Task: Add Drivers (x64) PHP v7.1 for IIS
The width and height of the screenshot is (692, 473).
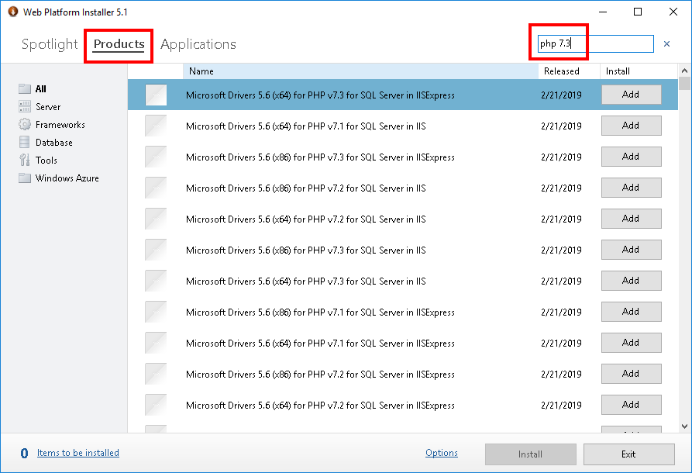Action: click(x=631, y=126)
